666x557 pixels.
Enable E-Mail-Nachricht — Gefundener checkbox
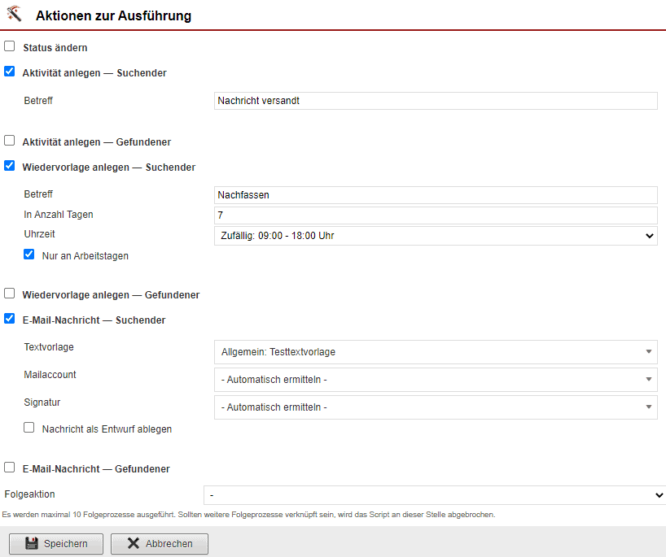click(x=10, y=468)
